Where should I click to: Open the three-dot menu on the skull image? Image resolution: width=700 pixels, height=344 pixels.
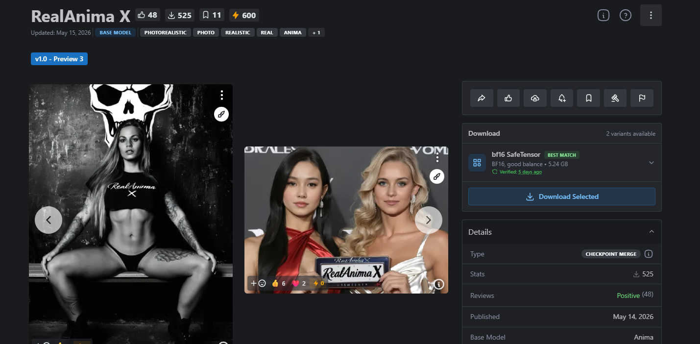click(221, 95)
